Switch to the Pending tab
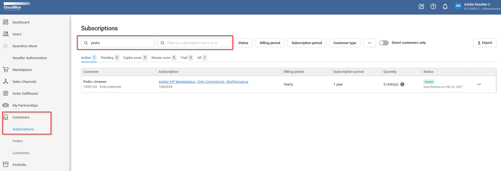Viewport: 501px width, 171px height. tap(107, 58)
